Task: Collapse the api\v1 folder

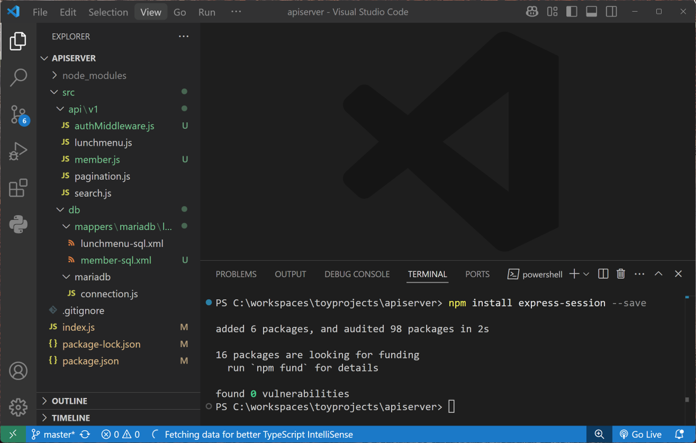Action: [118, 109]
